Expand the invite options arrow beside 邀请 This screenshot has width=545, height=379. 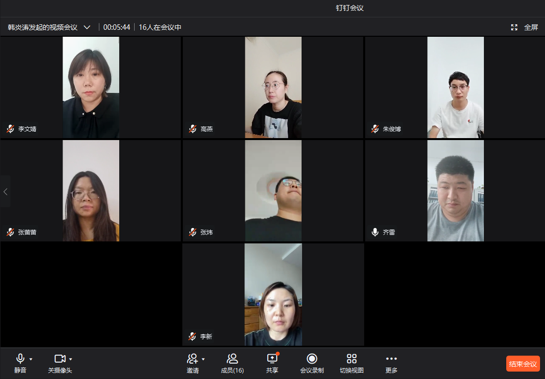pyautogui.click(x=203, y=359)
